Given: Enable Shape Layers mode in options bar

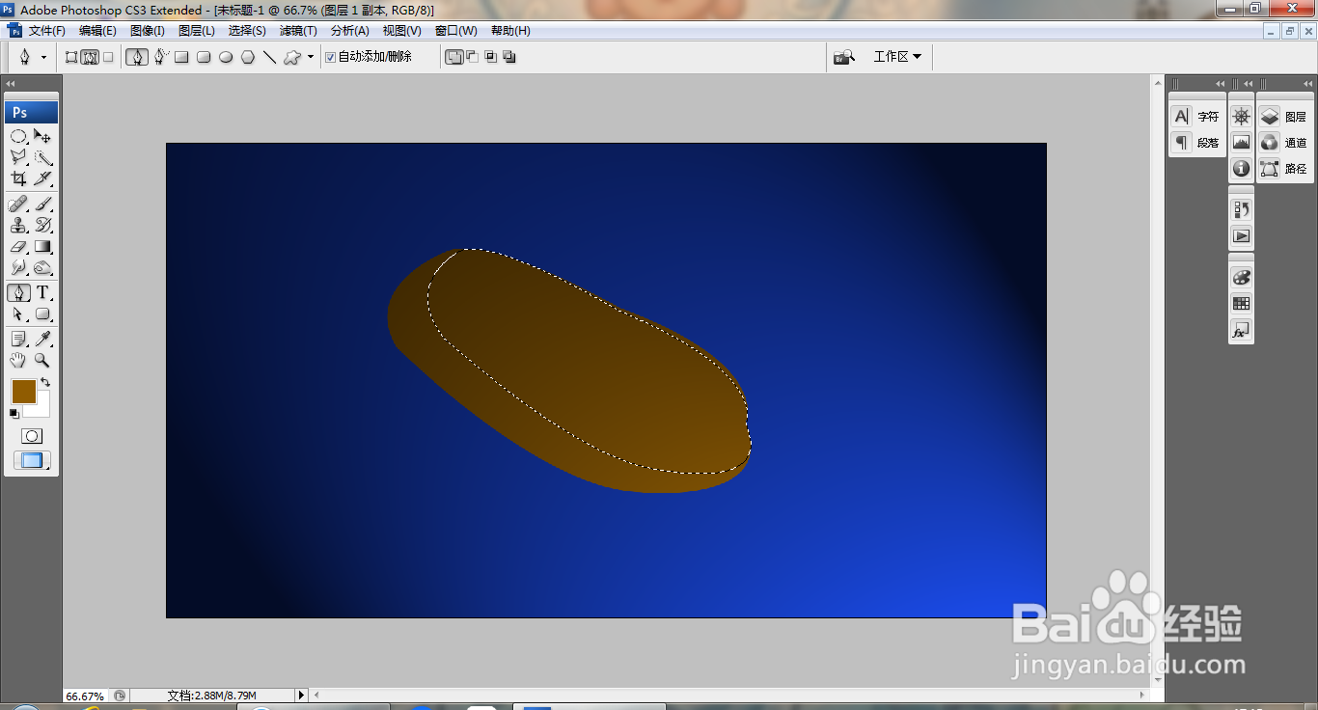Looking at the screenshot, I should click(x=71, y=57).
